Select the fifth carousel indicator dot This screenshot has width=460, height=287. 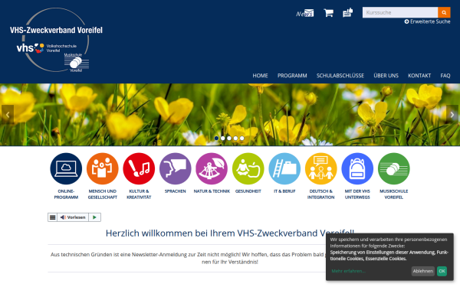point(242,139)
